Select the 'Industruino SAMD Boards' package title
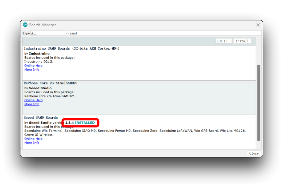This screenshot has height=187, width=283. [72, 48]
